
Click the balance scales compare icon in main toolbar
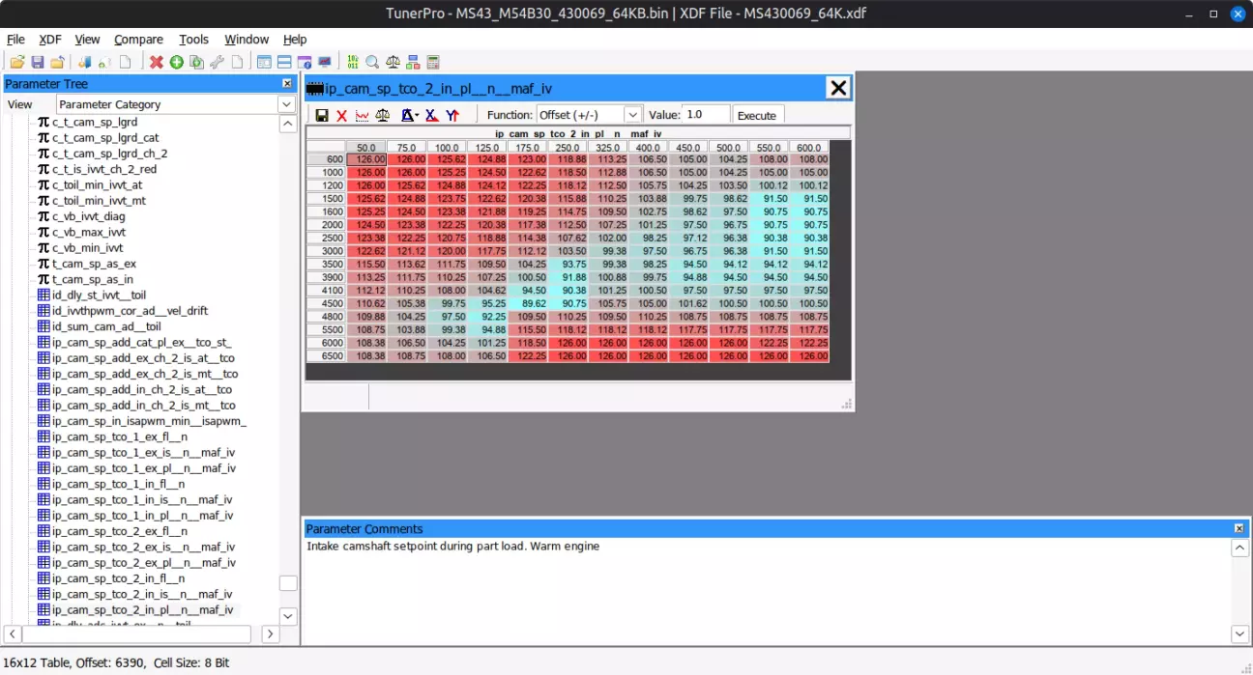[393, 63]
